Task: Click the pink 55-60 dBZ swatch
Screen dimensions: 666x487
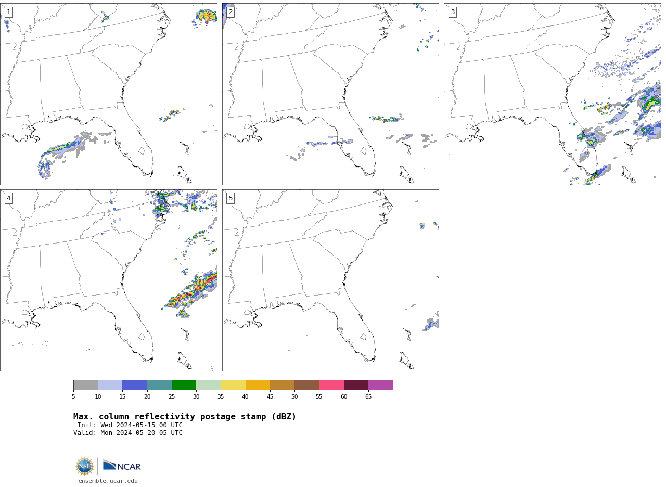Action: pyautogui.click(x=331, y=385)
